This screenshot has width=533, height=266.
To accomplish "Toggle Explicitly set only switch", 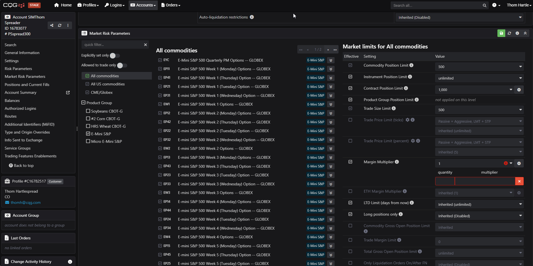I will [x=115, y=56].
